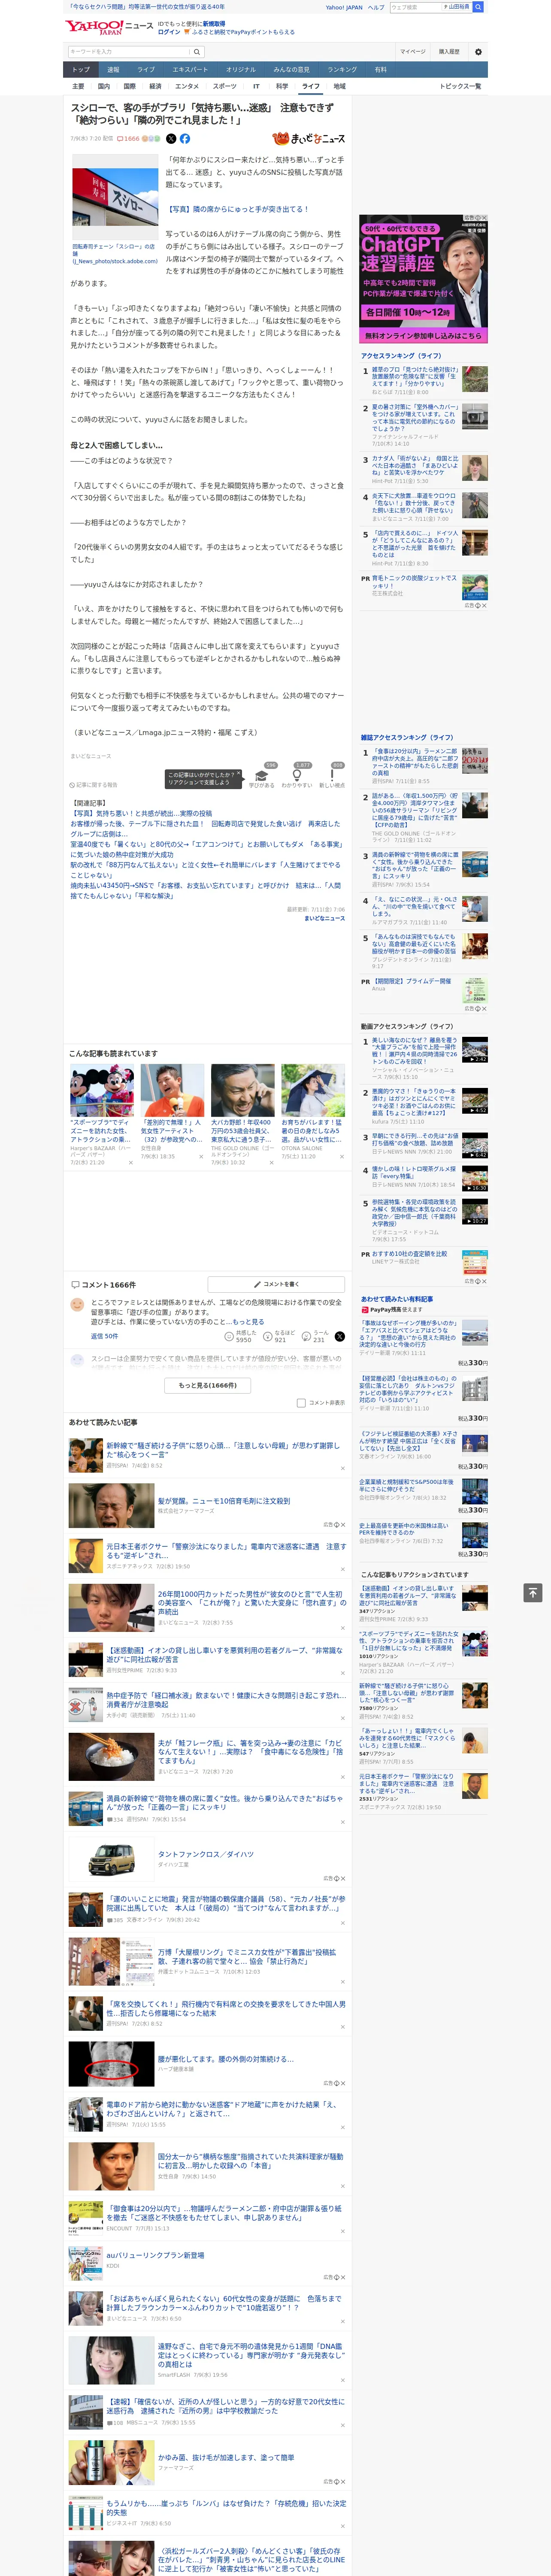551x2576 pixels.
Task: Click the わかりやすい lightbulb reaction
Action: pyautogui.click(x=297, y=776)
